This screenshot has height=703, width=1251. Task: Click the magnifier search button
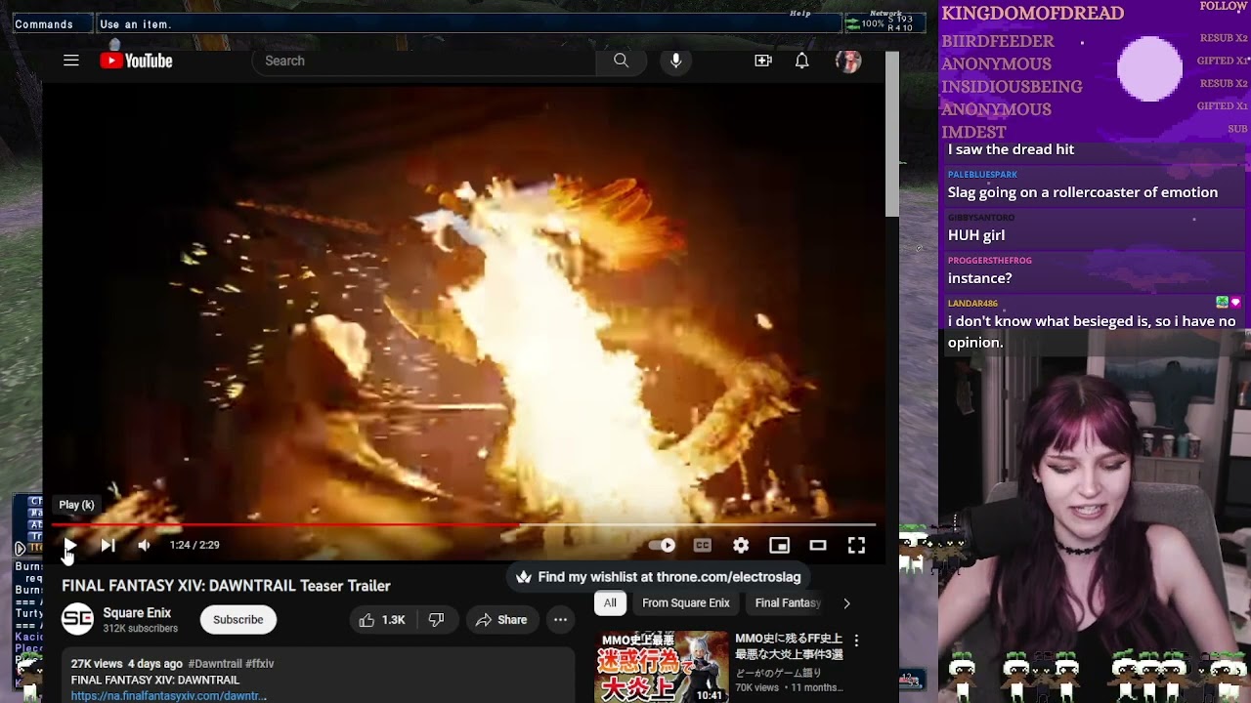(621, 61)
